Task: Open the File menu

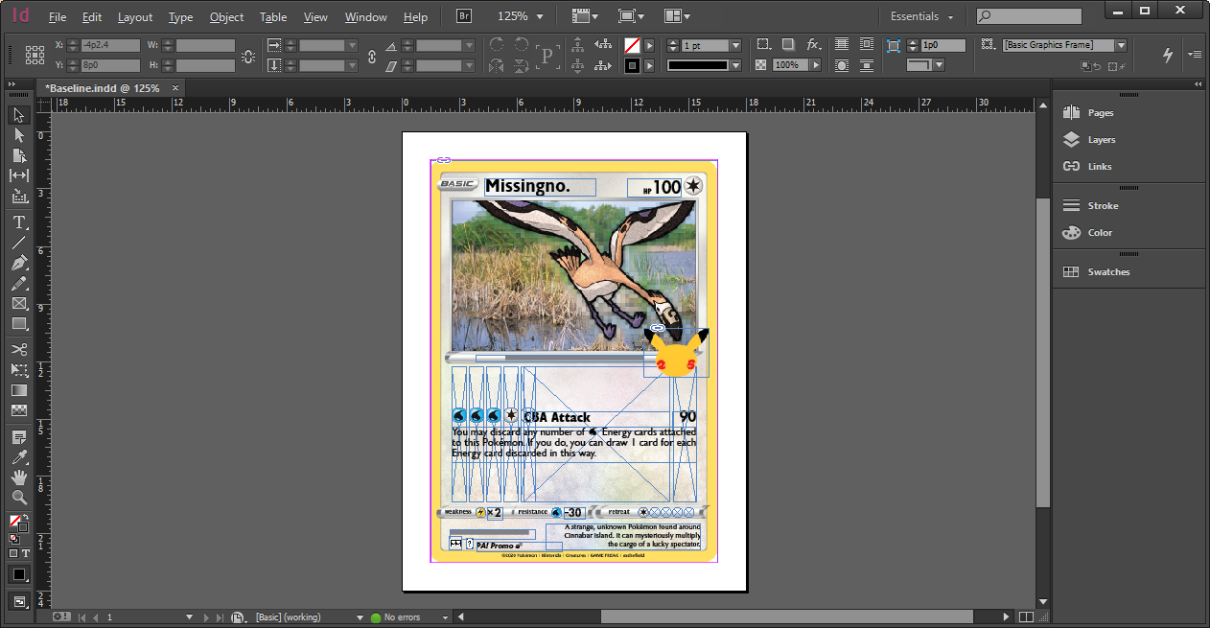Action: point(58,17)
